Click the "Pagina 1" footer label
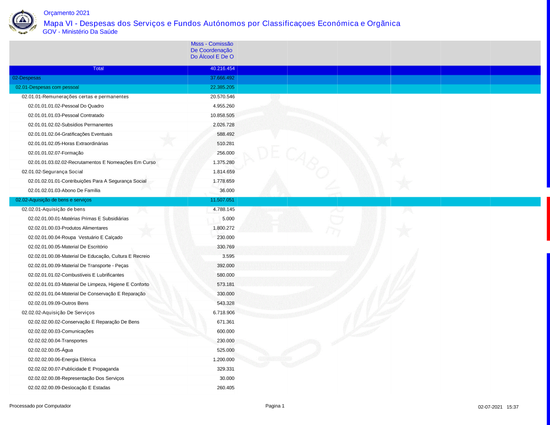The image size is (550, 425). (x=275, y=406)
